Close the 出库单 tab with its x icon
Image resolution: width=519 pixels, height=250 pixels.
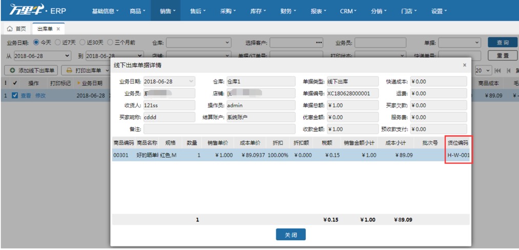tap(58, 29)
